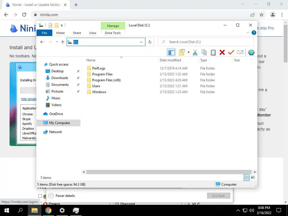This screenshot has width=288, height=216.
Task: Click the Properties icon in quick access toolbar
Action: [50, 25]
